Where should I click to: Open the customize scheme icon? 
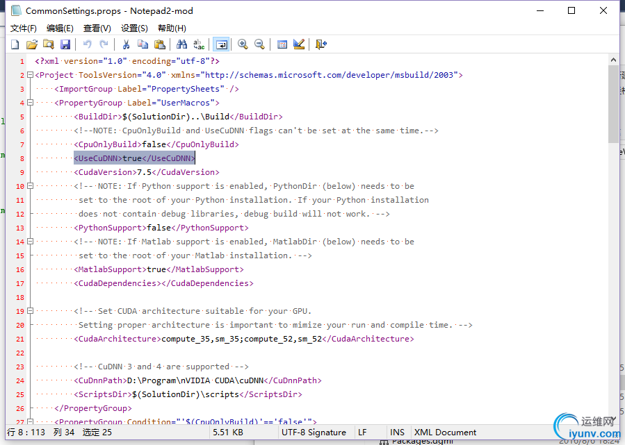tap(299, 44)
